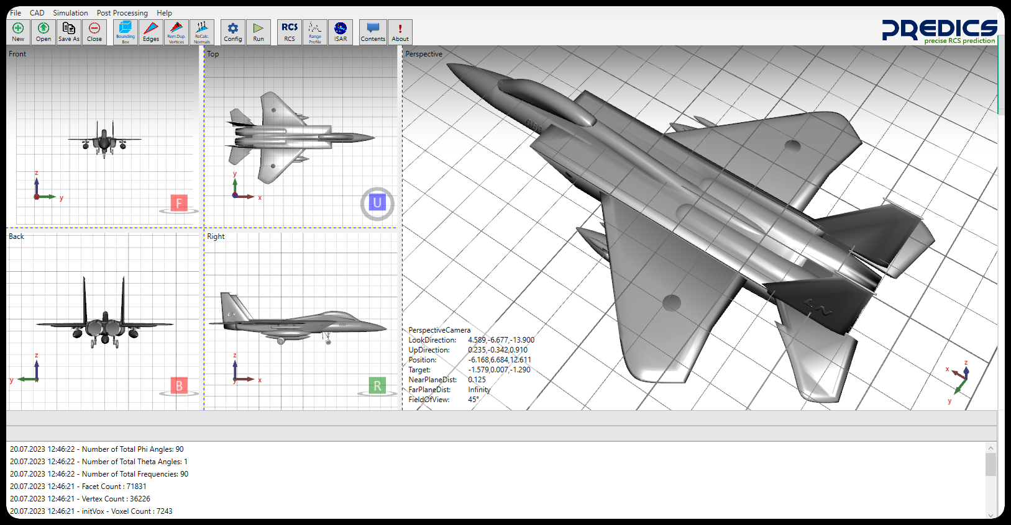Select the Right viewport label

point(216,236)
